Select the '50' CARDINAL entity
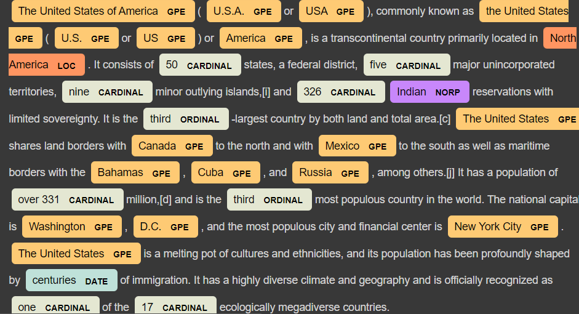The width and height of the screenshot is (579, 314). (x=200, y=65)
